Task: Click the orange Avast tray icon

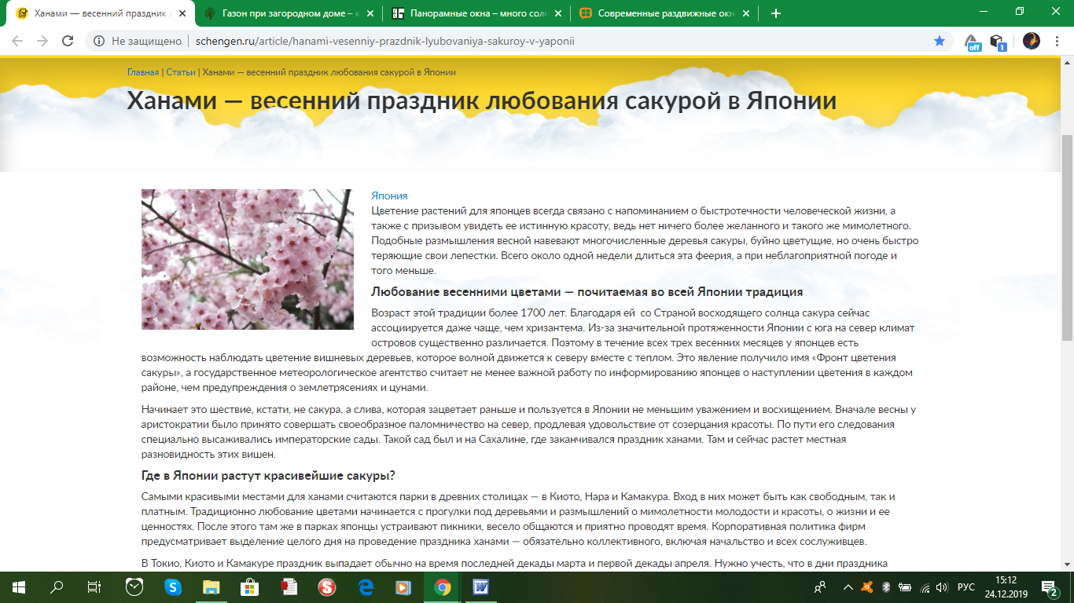Action: click(x=866, y=587)
